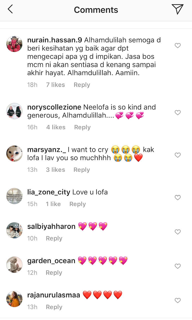192x320 pixels.
Task: Visit the lia_zone_city profile via username
Action: (x=48, y=192)
